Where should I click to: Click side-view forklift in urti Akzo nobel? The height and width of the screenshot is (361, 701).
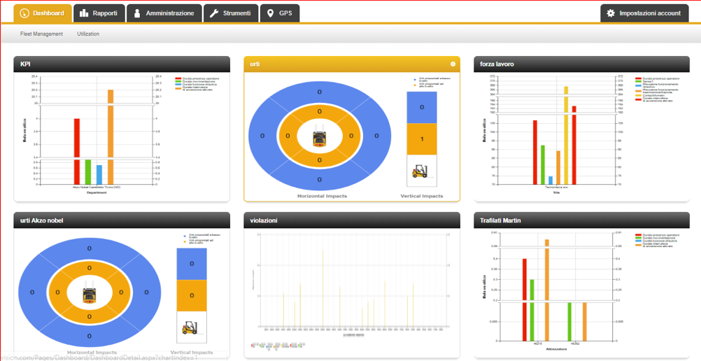[x=192, y=327]
